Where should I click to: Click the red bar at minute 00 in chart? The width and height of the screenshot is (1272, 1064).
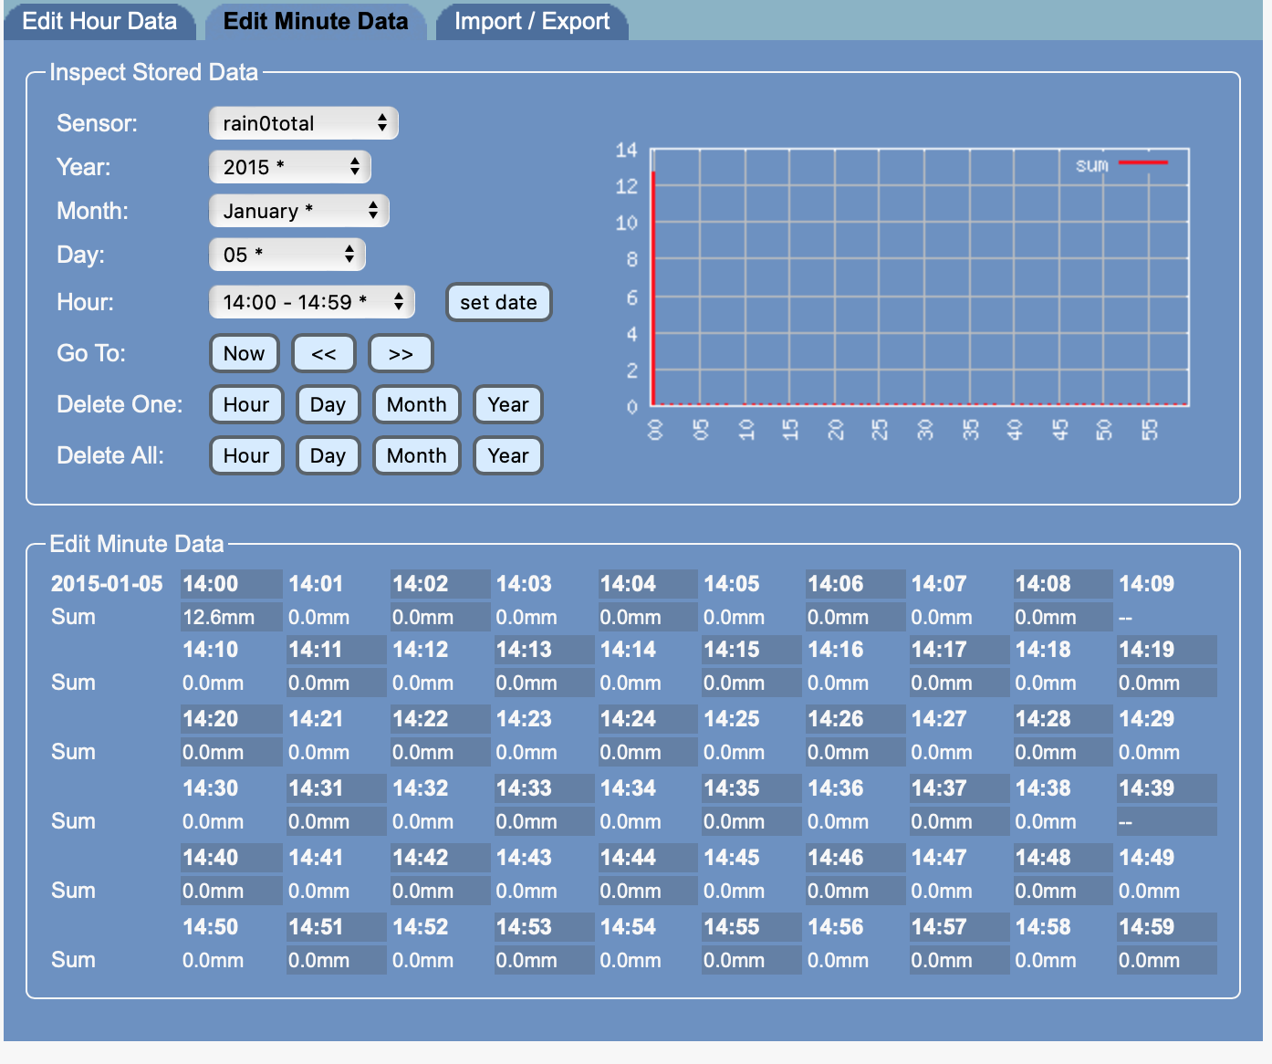coord(653,287)
